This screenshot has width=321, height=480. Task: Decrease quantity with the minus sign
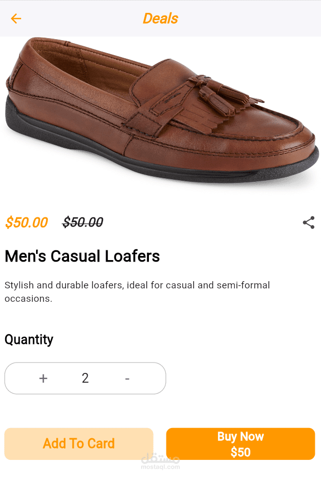point(127,379)
